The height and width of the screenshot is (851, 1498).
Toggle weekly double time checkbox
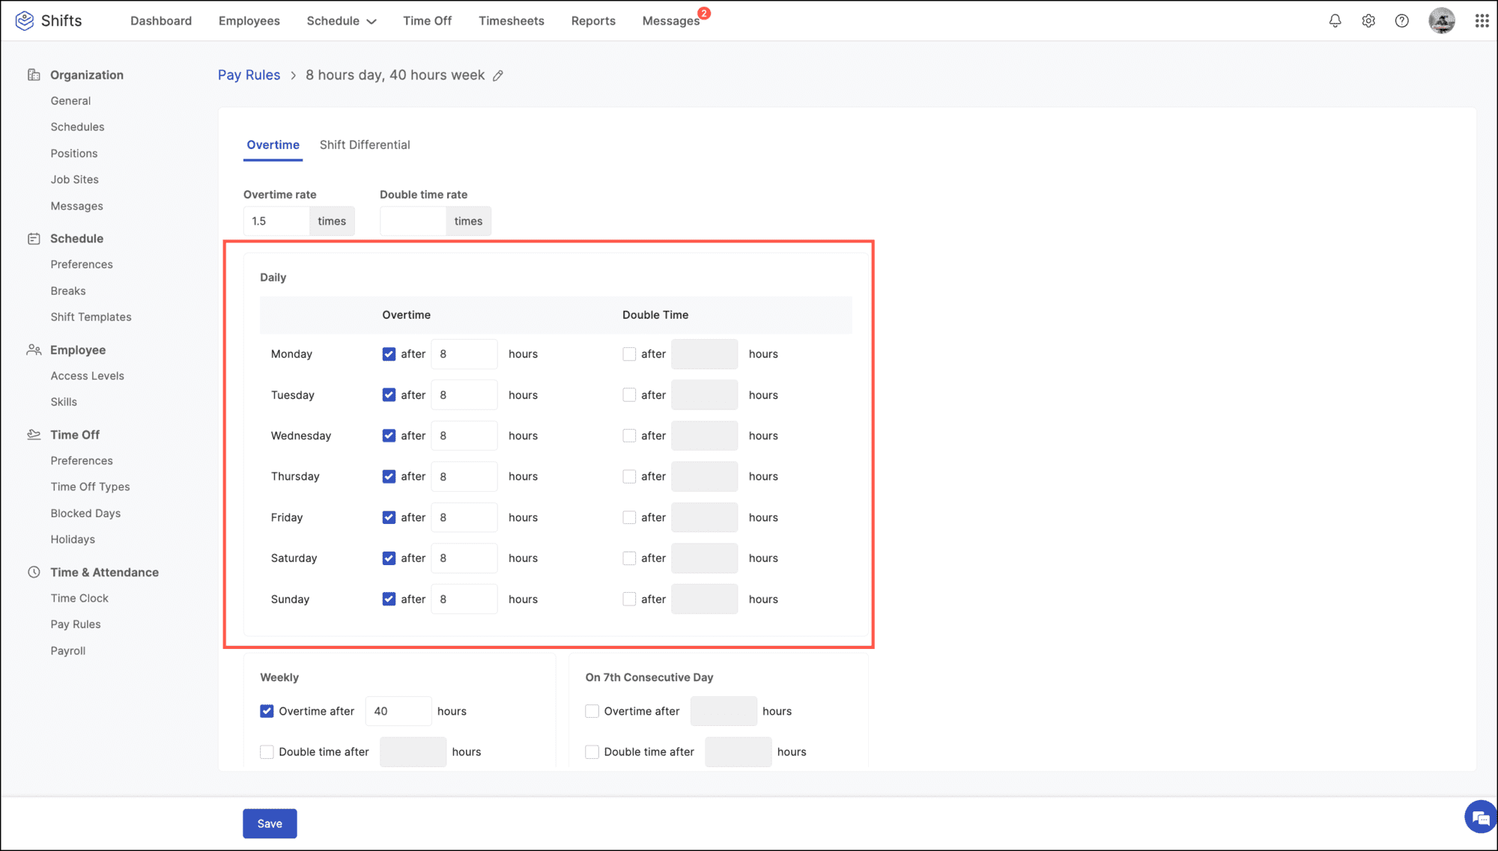pyautogui.click(x=267, y=751)
